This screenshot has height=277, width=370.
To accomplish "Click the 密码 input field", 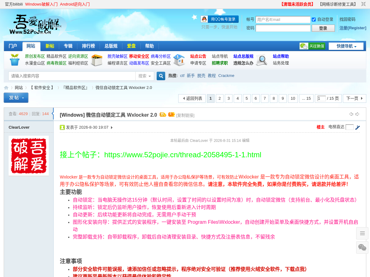I will click(283, 28).
